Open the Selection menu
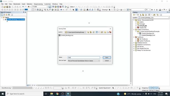 29,4
